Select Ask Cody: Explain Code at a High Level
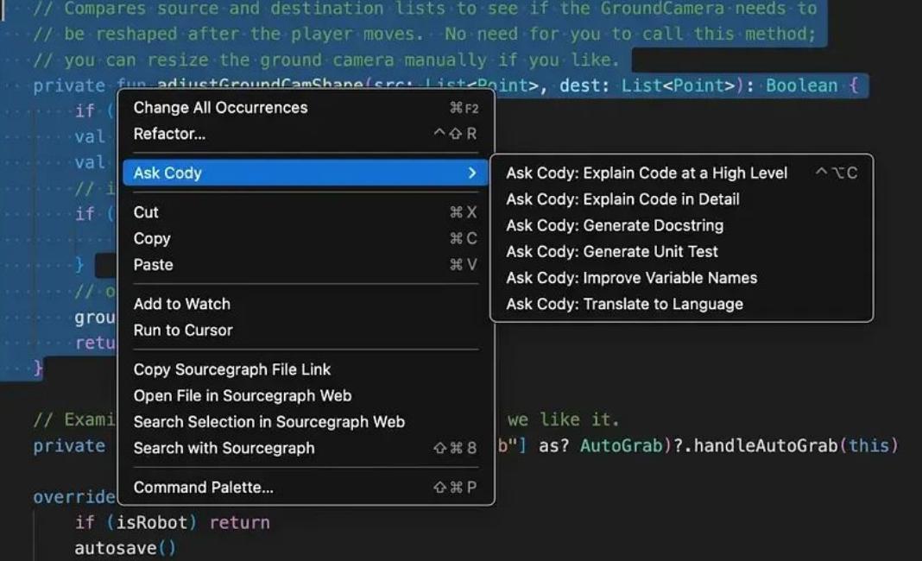922x561 pixels. 681,173
